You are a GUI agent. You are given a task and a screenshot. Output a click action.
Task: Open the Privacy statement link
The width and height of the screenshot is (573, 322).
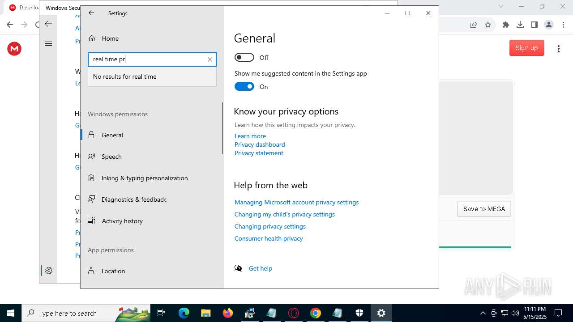click(259, 153)
